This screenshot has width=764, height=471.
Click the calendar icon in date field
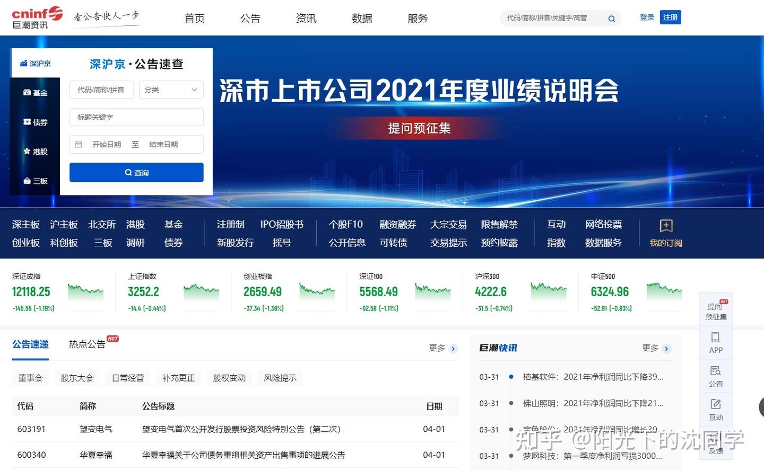click(79, 144)
